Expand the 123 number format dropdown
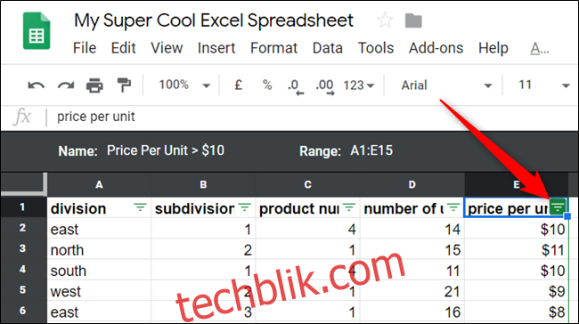Viewport: 579px width, 324px height. [x=359, y=85]
